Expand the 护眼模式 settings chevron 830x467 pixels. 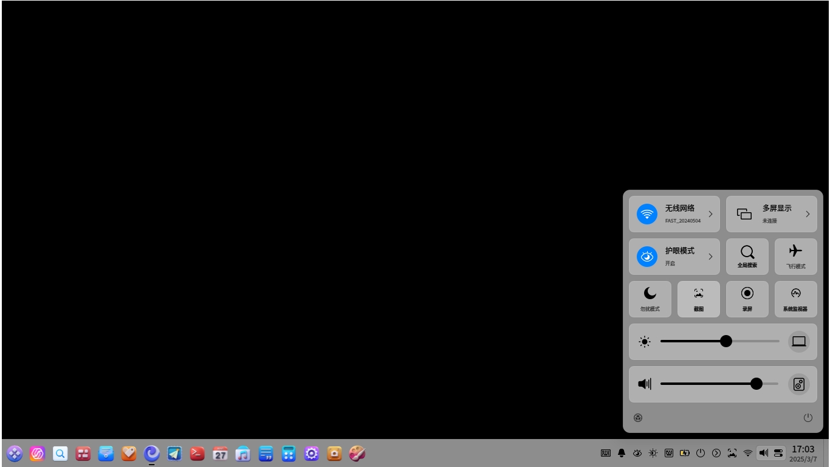[x=710, y=257]
